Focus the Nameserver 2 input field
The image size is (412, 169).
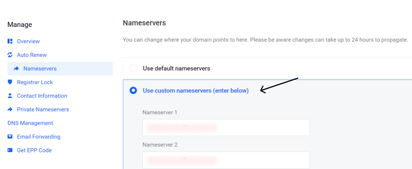[226, 160]
